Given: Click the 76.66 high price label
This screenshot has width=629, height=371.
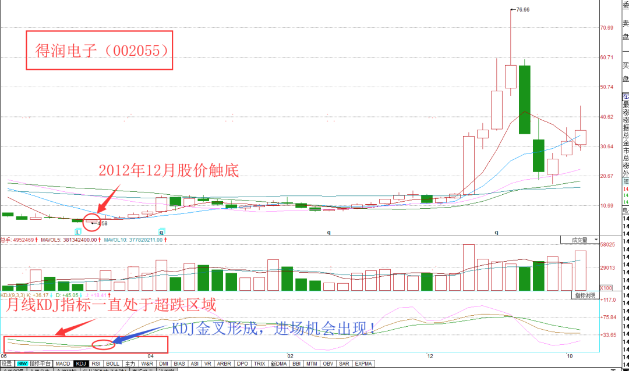Looking at the screenshot, I should click(x=522, y=10).
